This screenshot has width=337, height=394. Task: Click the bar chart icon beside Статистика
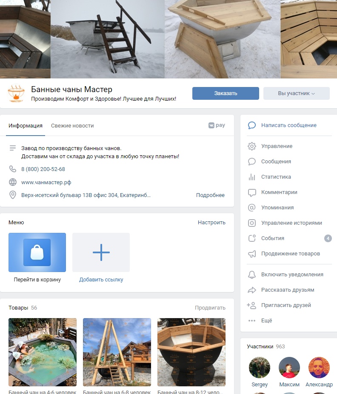252,177
